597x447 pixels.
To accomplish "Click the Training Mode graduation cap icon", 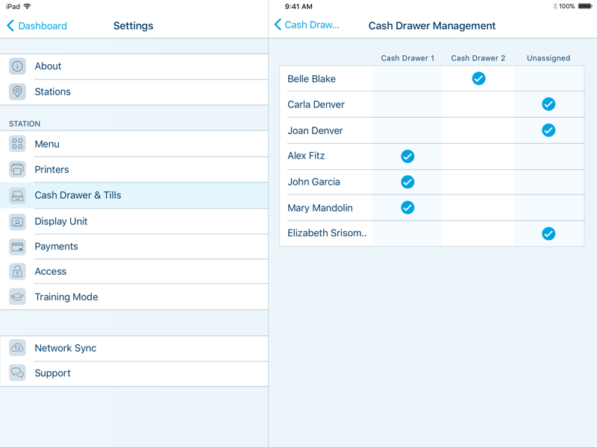I will pos(17,297).
